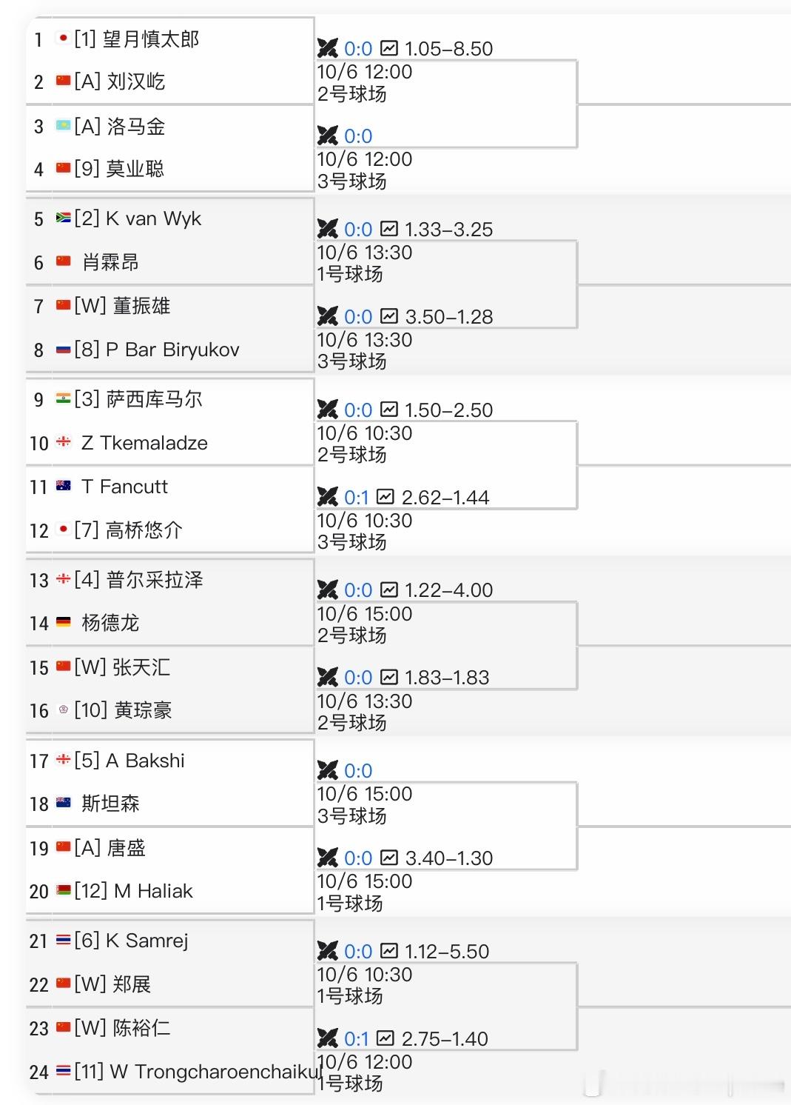Click player name Z Tkemaladze

point(144,443)
